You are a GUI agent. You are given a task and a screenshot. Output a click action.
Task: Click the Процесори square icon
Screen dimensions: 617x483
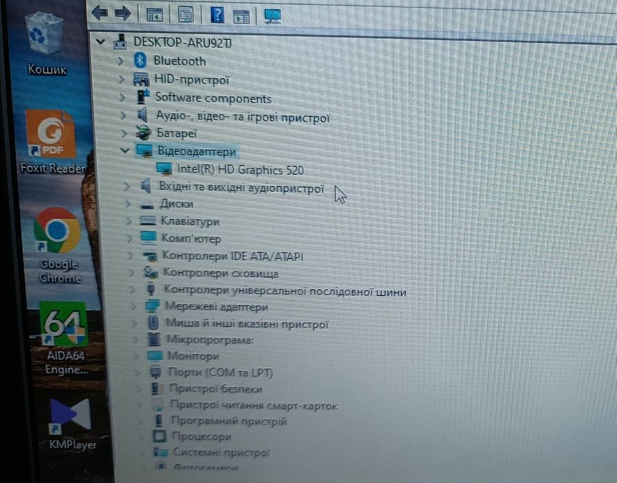tap(160, 436)
